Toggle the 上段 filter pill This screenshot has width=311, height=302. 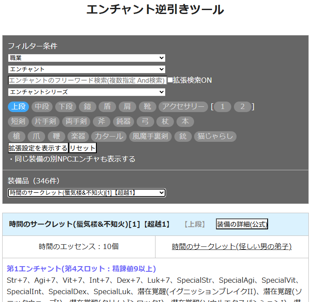point(18,107)
